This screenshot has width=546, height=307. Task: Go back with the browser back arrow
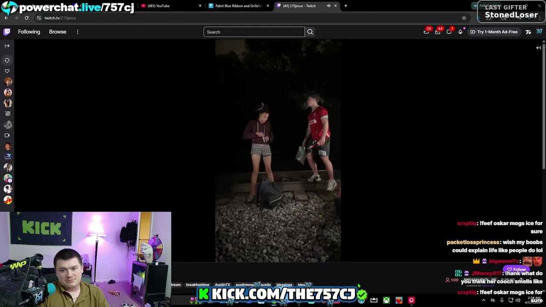coord(6,18)
